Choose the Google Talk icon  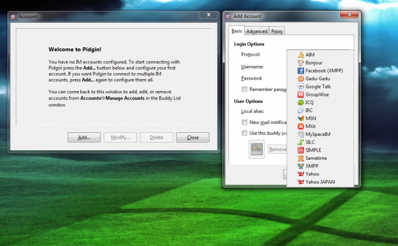301,87
